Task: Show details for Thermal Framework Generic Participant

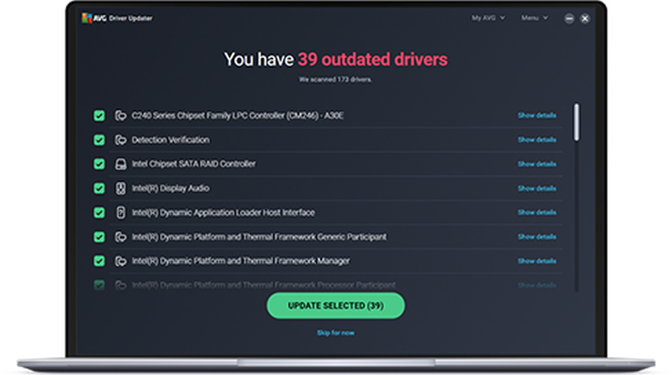Action: point(536,237)
